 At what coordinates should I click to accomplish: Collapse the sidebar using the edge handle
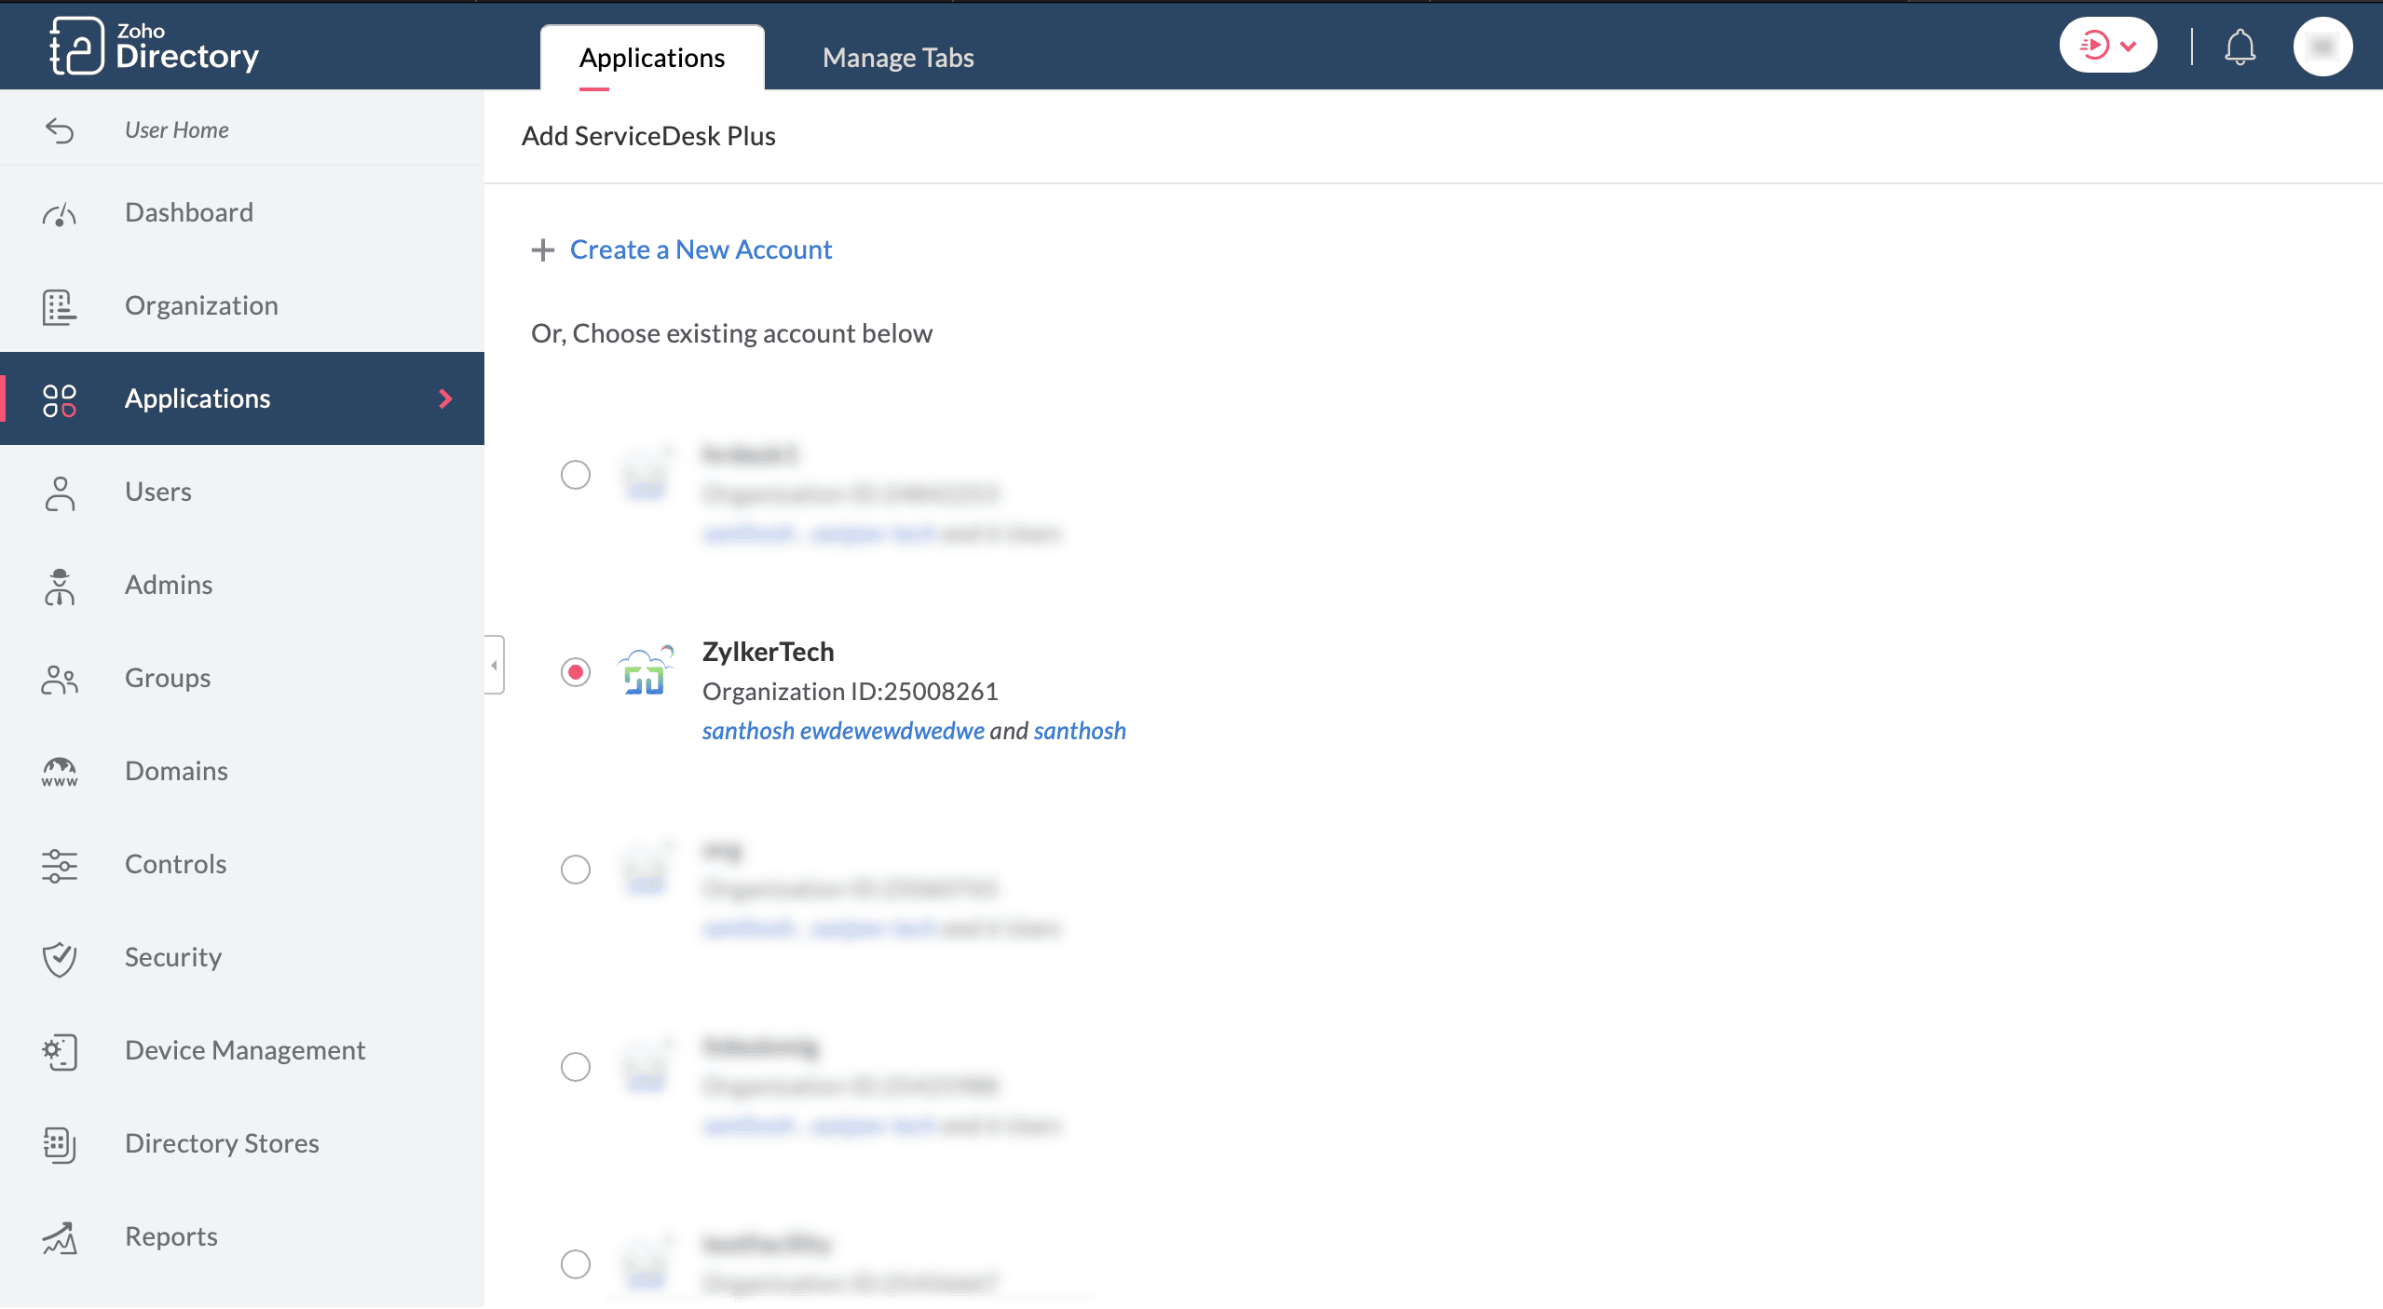tap(494, 665)
